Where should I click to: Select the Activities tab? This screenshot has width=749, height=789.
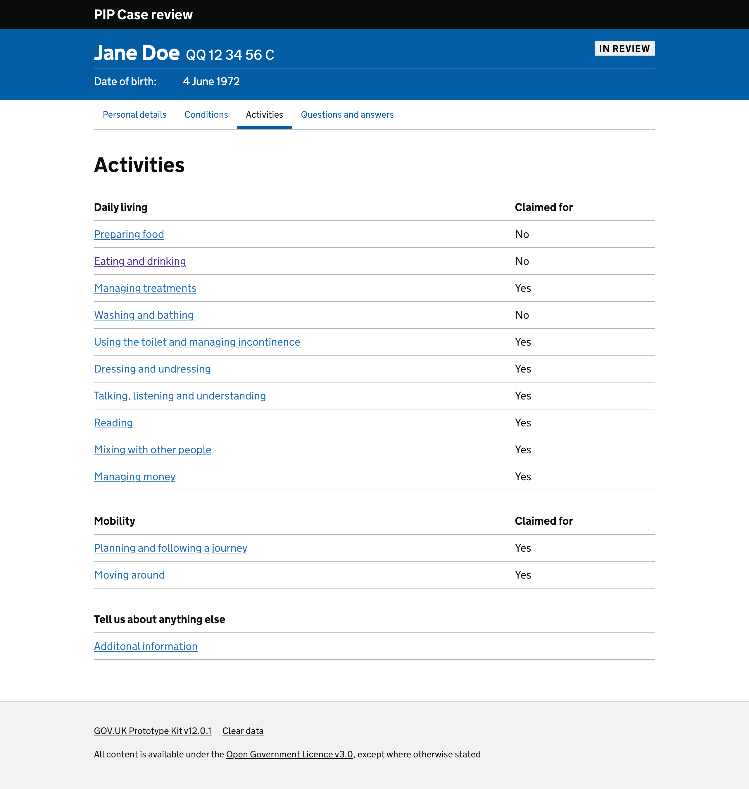point(264,115)
